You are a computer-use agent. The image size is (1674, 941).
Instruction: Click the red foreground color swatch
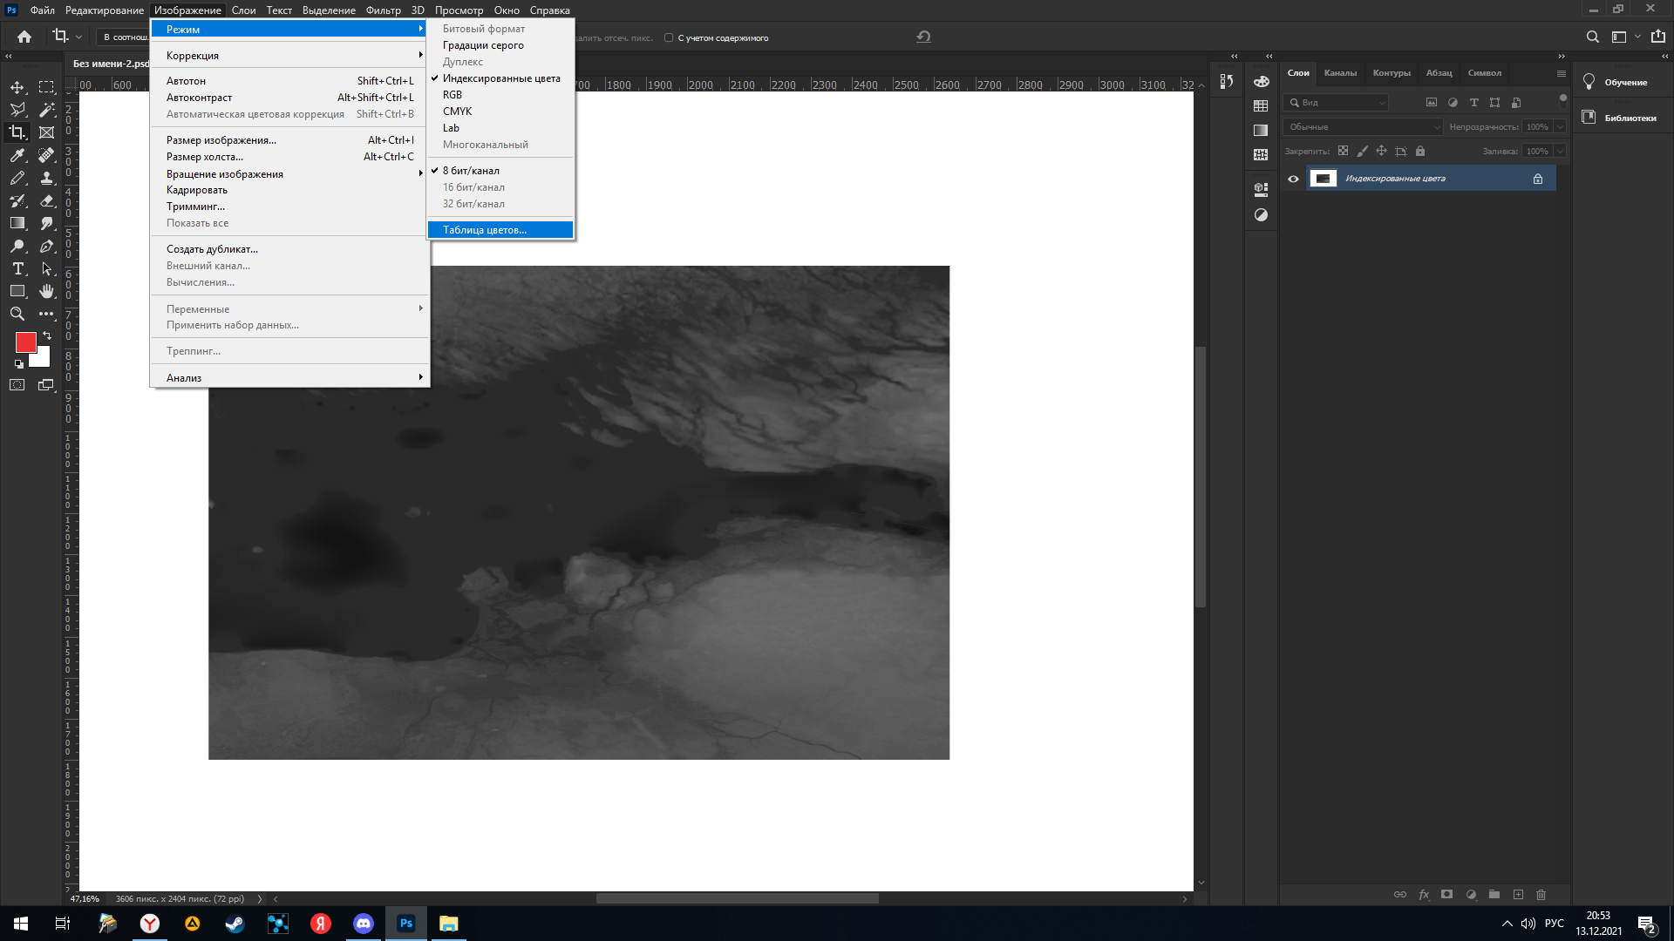tap(24, 341)
